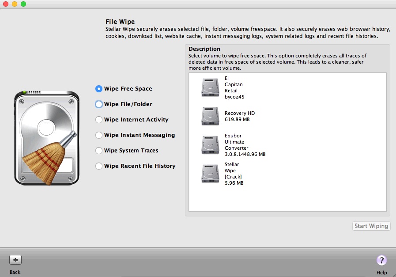Select the Wipe Free Space radio button
The image size is (396, 277).
tap(99, 89)
